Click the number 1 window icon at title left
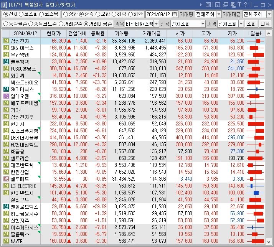 (4, 5)
